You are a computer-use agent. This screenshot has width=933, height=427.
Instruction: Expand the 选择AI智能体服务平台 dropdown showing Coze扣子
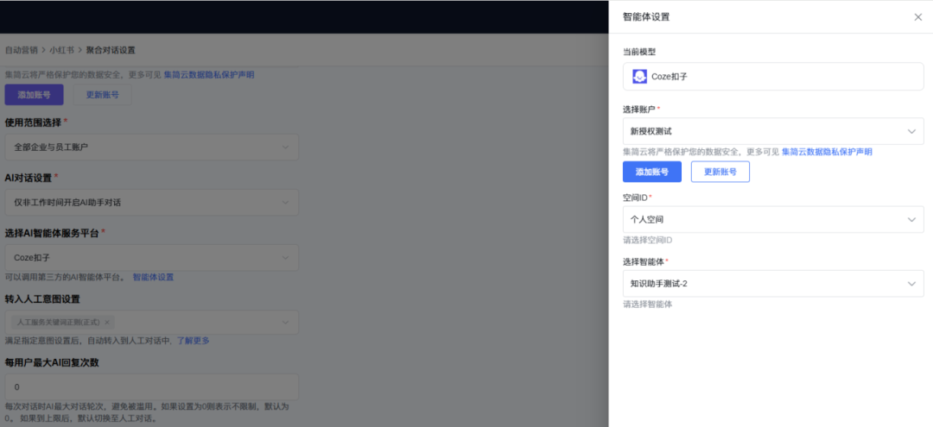pos(151,258)
